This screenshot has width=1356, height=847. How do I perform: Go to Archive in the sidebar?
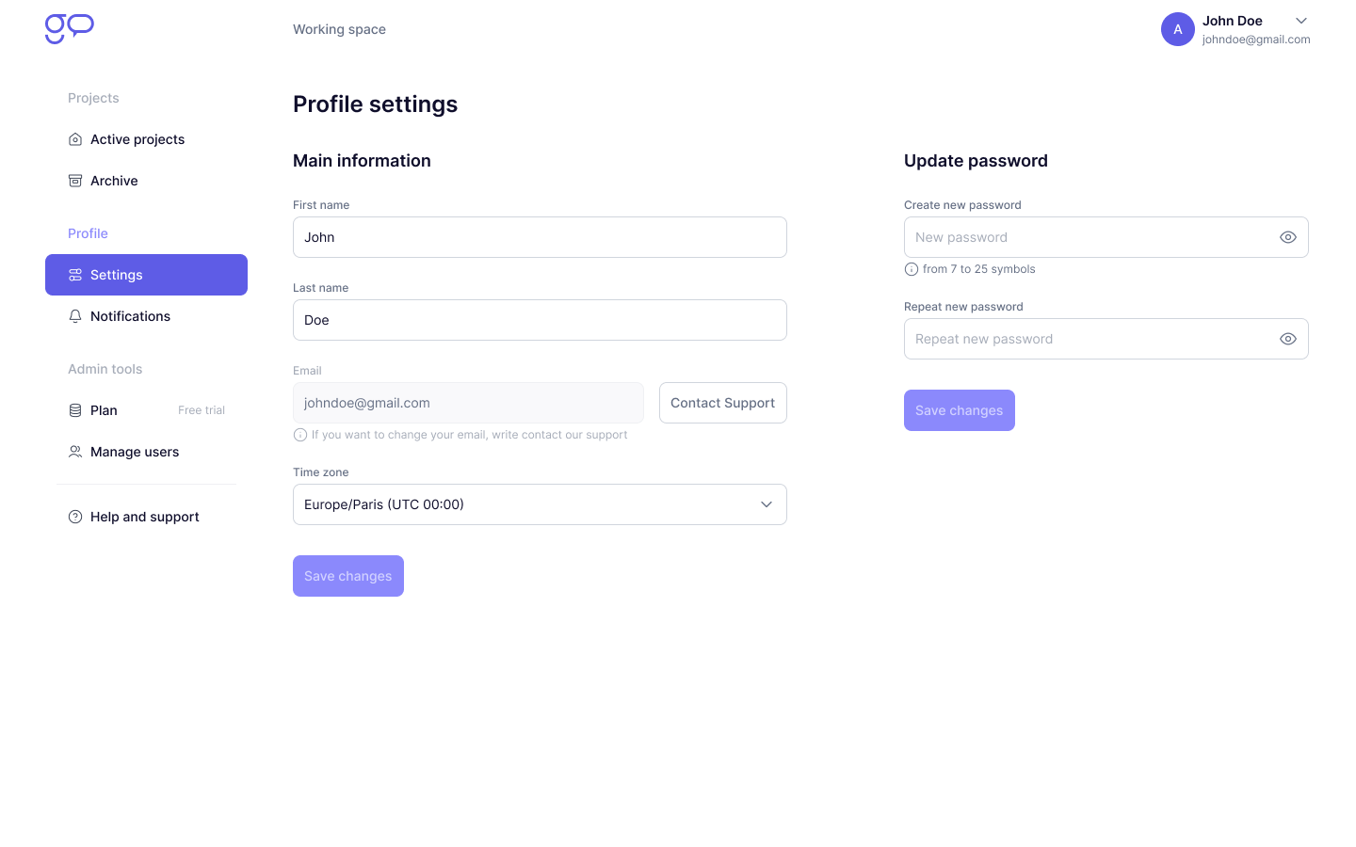[x=114, y=181]
